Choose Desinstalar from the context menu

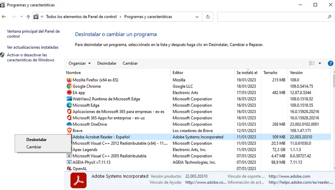pos(37,139)
